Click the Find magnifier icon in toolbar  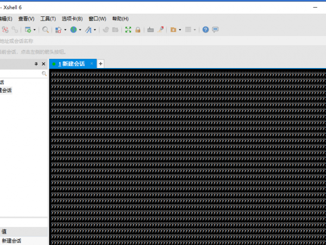click(46, 29)
